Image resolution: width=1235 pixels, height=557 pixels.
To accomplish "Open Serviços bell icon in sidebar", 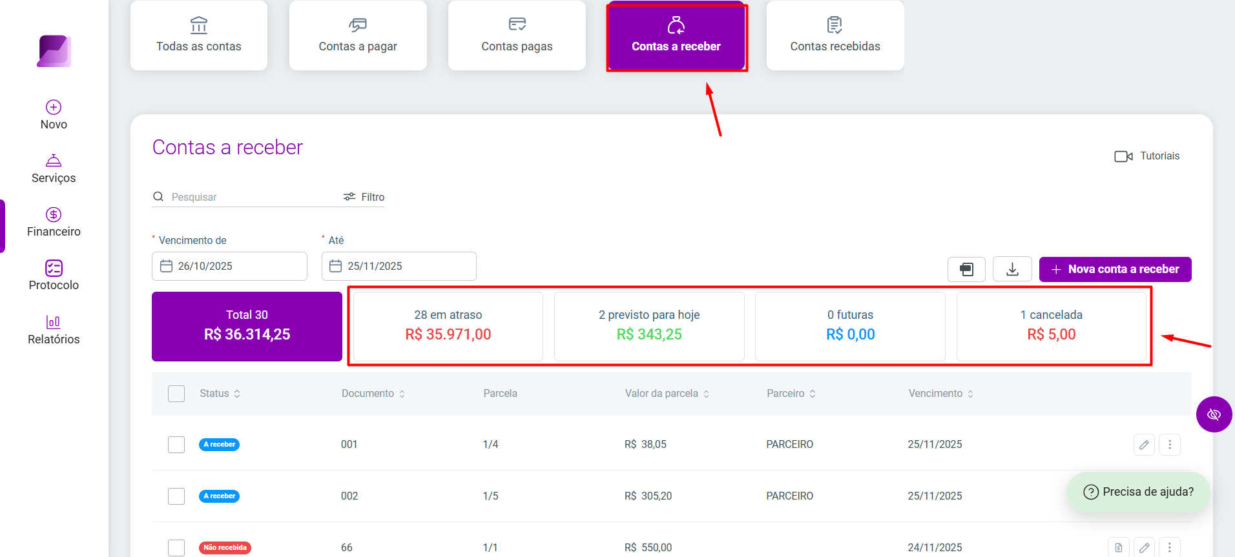I will (54, 160).
